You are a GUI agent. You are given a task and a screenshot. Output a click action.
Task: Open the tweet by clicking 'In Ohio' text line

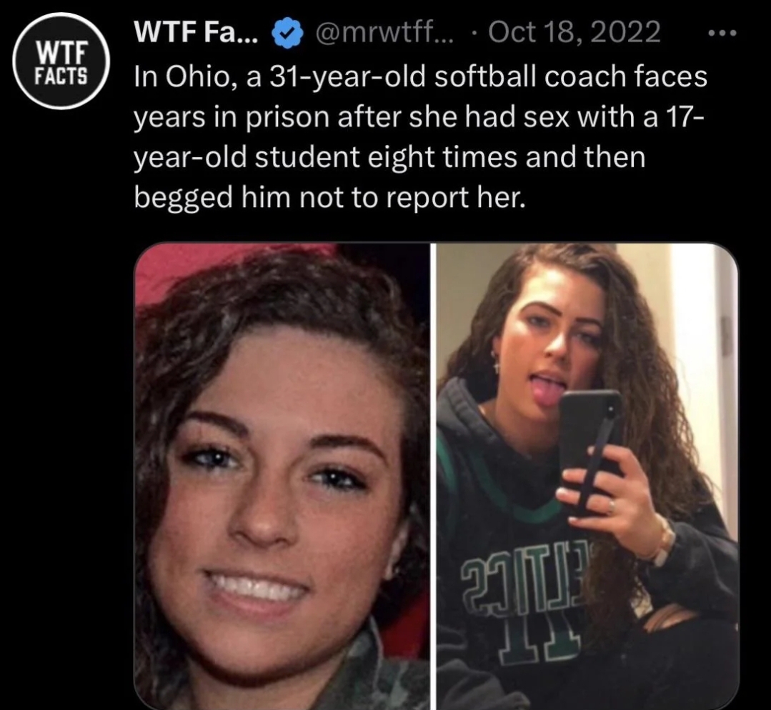coord(420,76)
